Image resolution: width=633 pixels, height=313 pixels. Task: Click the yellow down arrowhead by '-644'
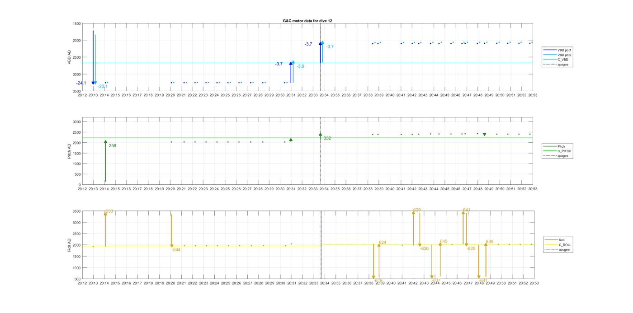[x=172, y=246]
